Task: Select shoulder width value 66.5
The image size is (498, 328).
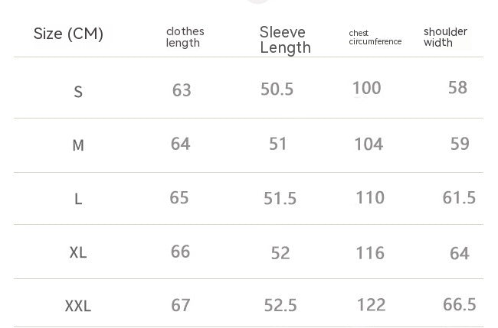Action: pos(460,305)
